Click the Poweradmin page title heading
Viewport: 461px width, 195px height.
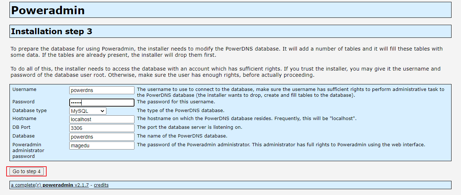tap(48, 10)
